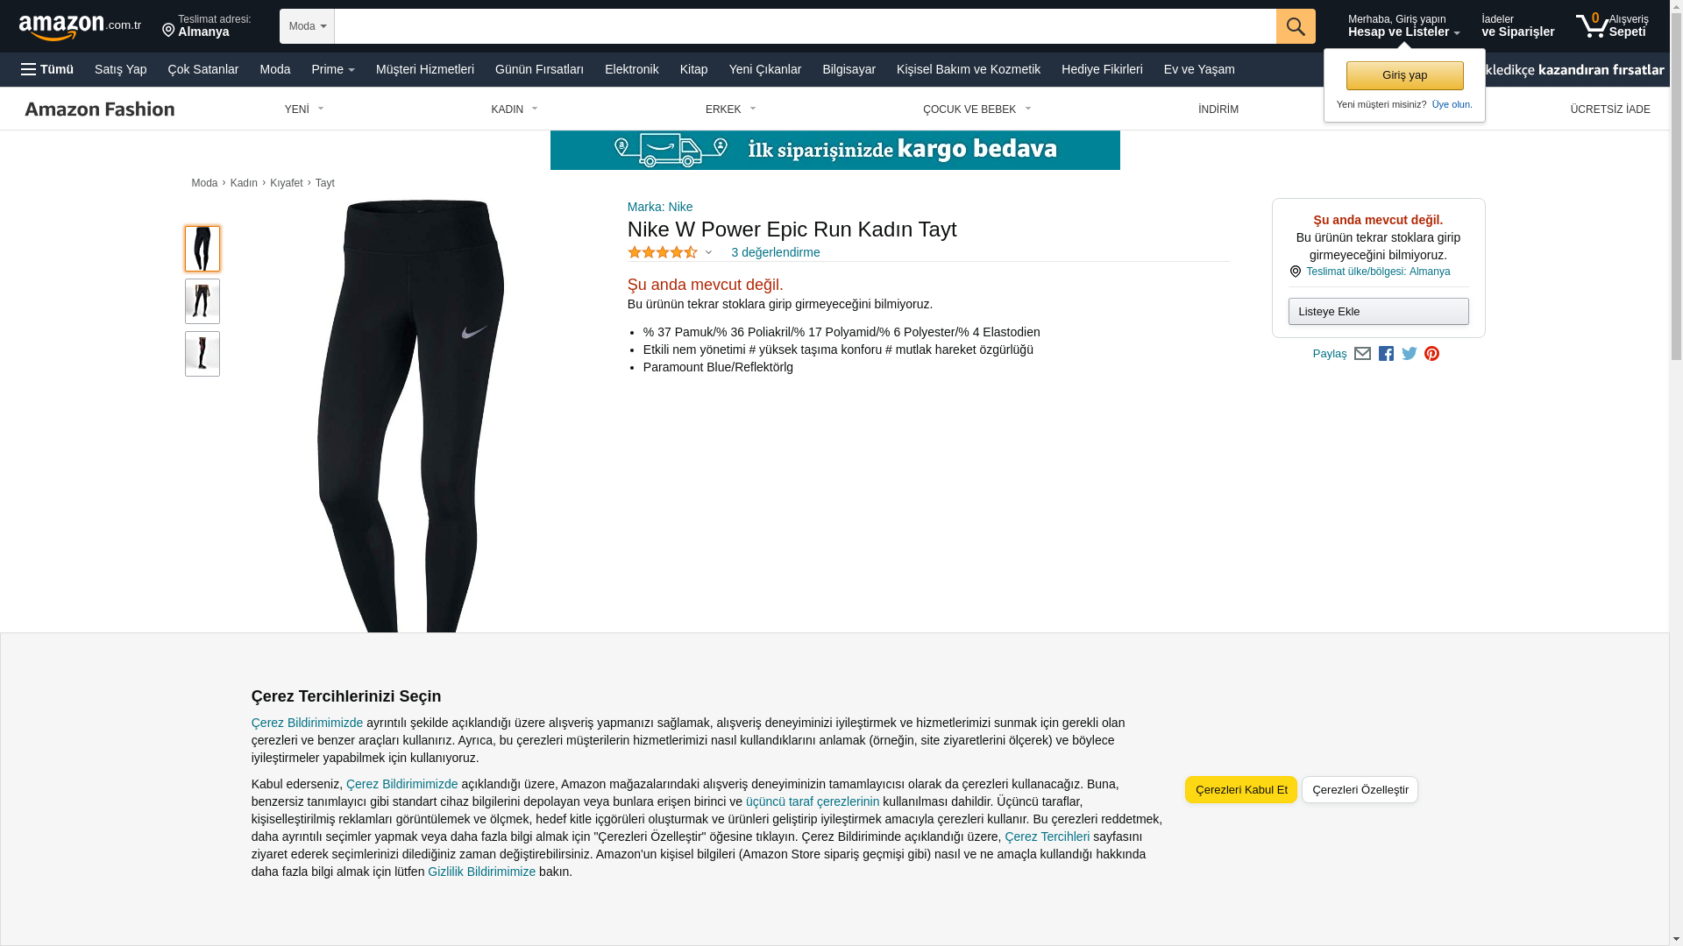Open the Kitap navigation item
Image resolution: width=1683 pixels, height=946 pixels.
pos(693,69)
